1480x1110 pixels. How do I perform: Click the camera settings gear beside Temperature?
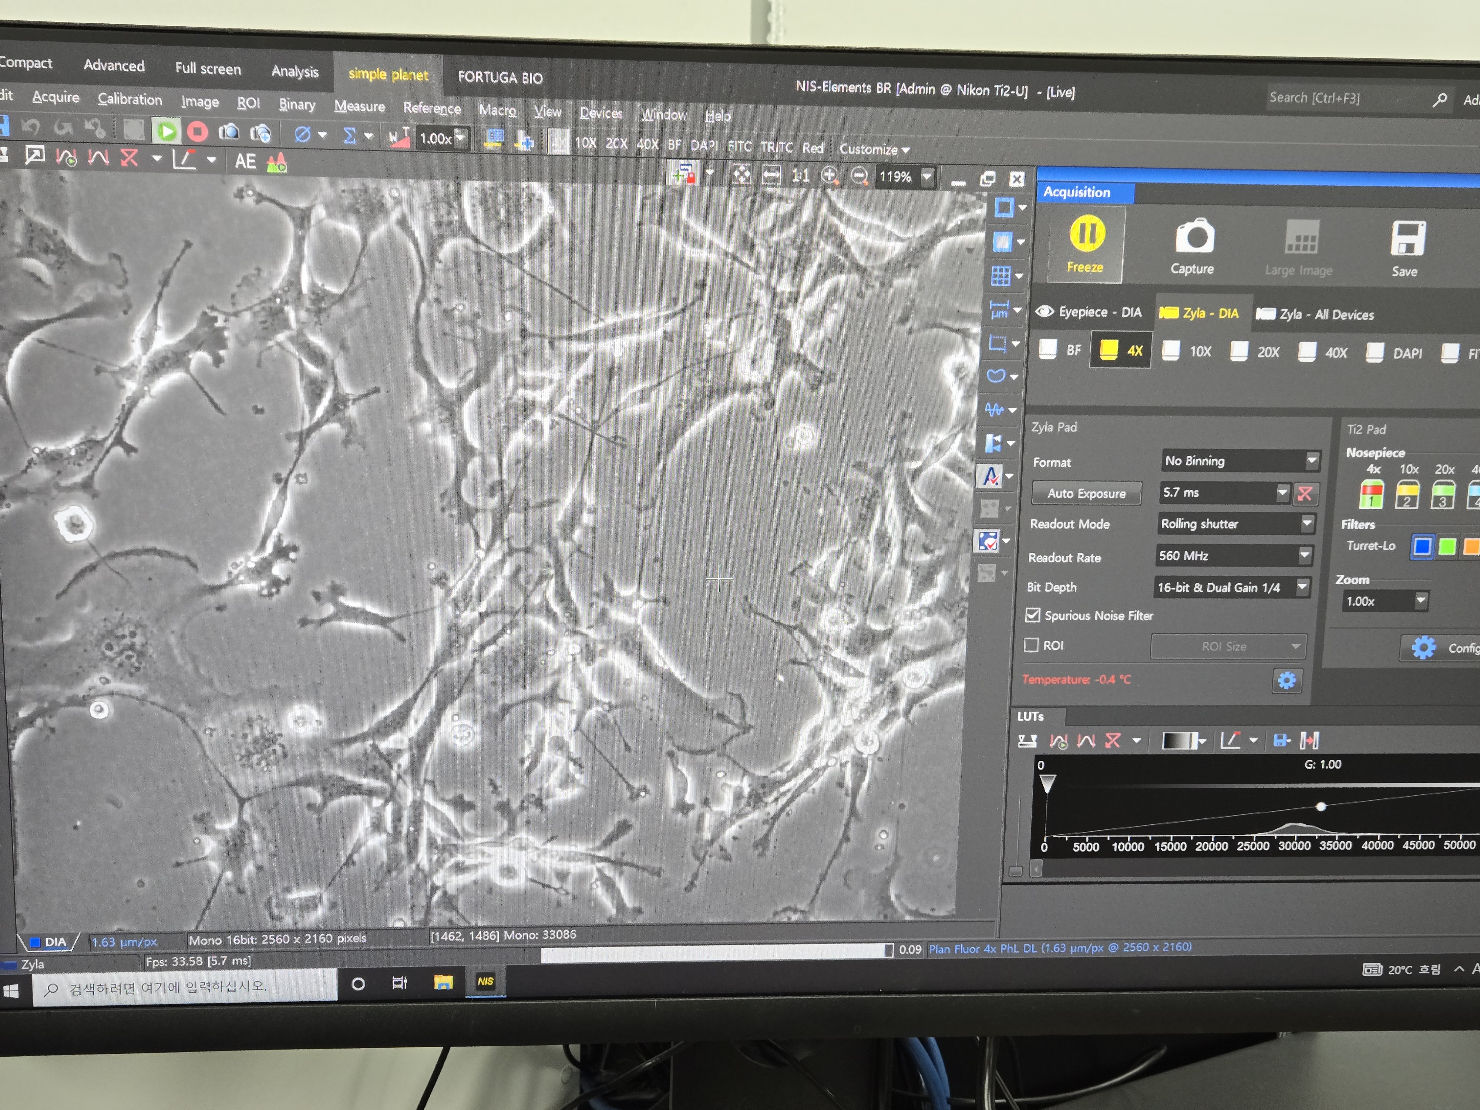click(1286, 681)
